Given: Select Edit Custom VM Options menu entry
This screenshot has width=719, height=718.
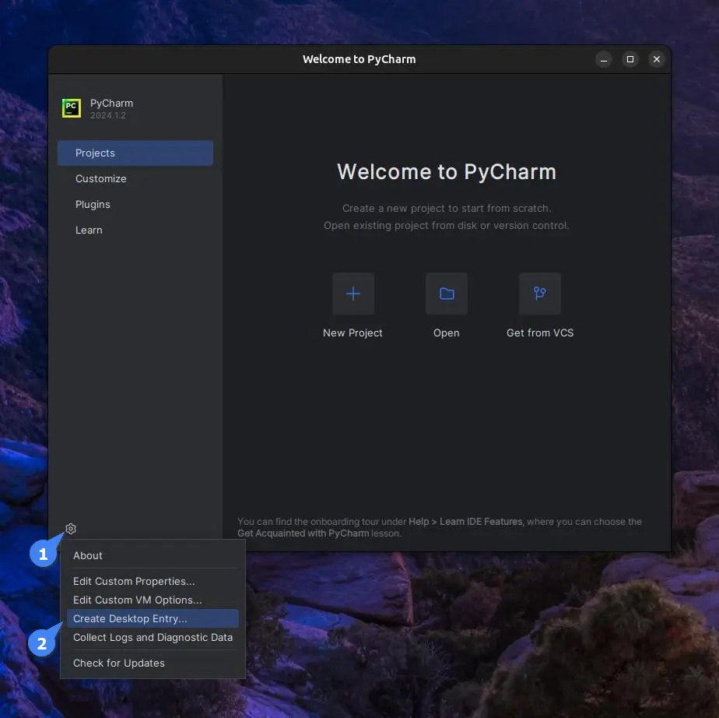Looking at the screenshot, I should click(153, 600).
